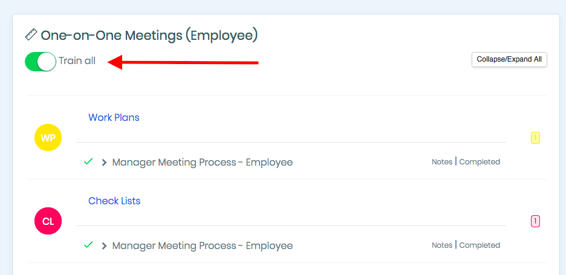This screenshot has width=566, height=275.
Task: Toggle the Train all switch
Action: 41,62
